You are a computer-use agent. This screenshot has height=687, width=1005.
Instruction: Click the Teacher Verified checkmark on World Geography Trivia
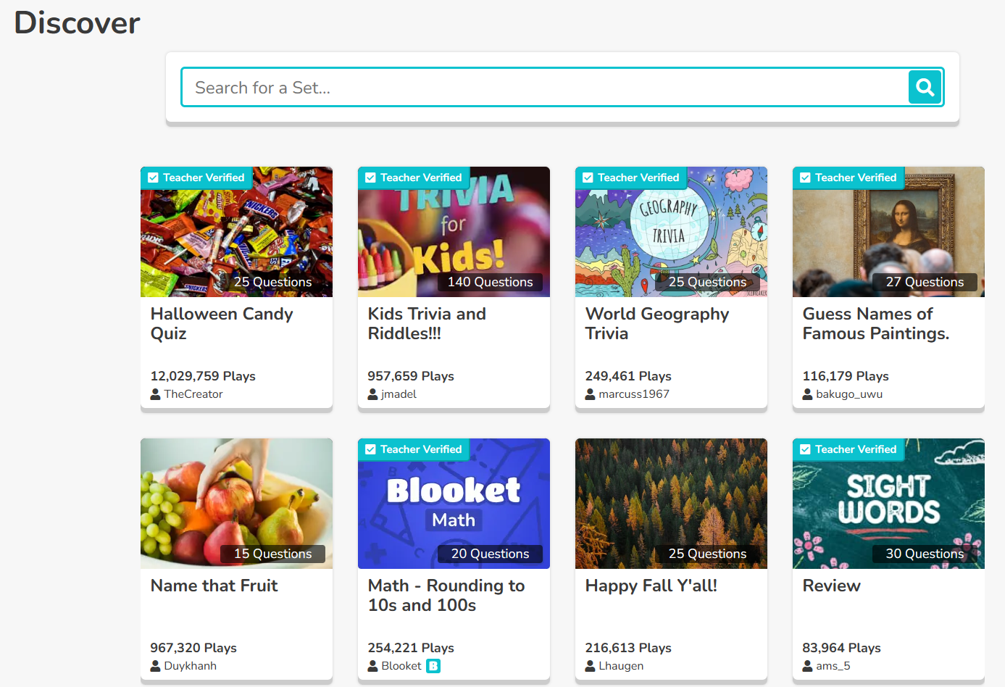click(x=588, y=178)
